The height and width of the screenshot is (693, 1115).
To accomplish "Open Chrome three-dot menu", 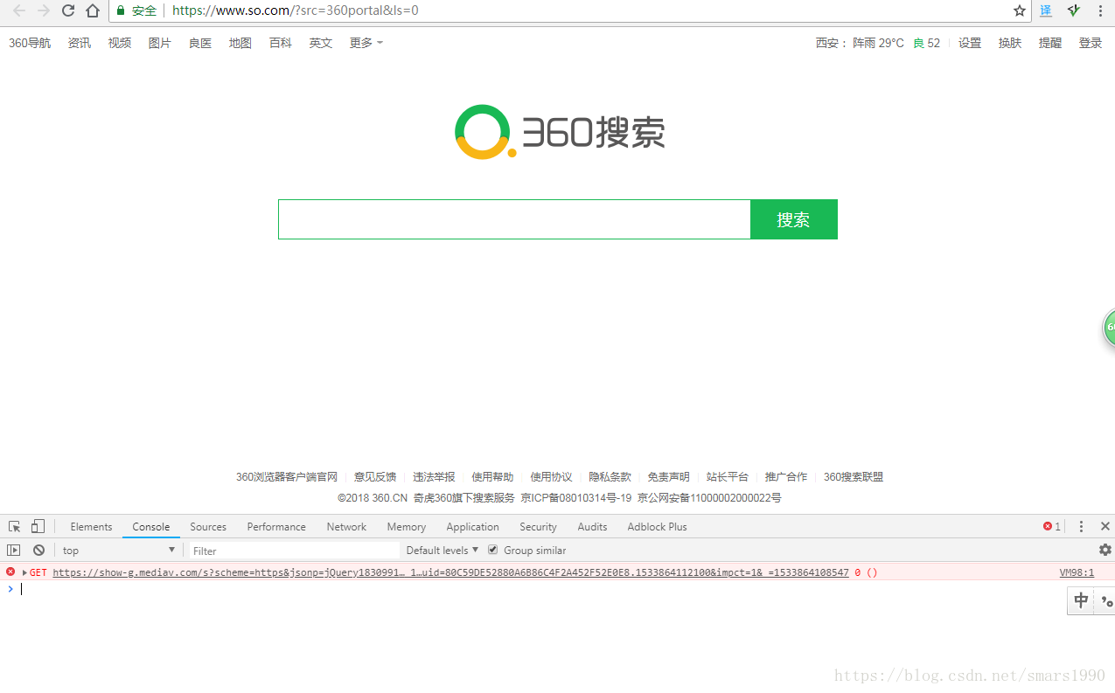I will coord(1100,10).
